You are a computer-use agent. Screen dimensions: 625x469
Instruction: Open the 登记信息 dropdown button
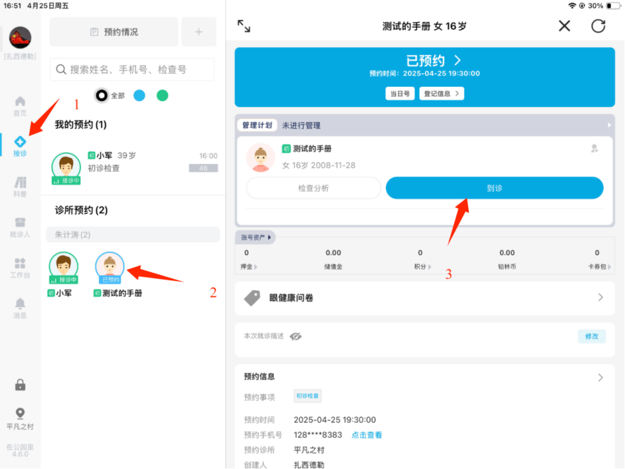coord(441,93)
